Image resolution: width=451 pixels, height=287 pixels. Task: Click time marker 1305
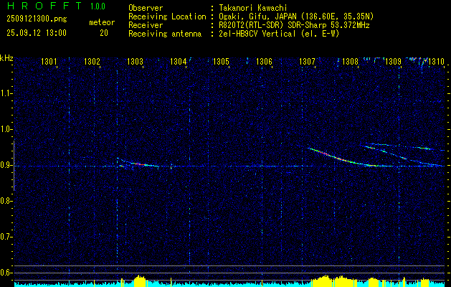pyautogui.click(x=221, y=62)
